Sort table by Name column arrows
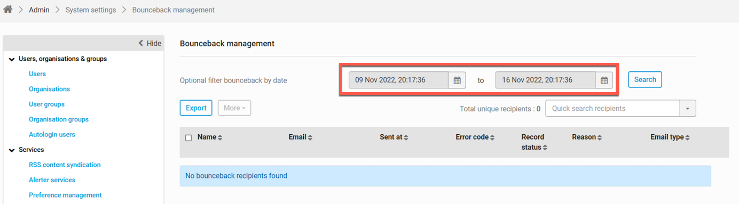Viewport: 739px width, 204px height. point(220,137)
